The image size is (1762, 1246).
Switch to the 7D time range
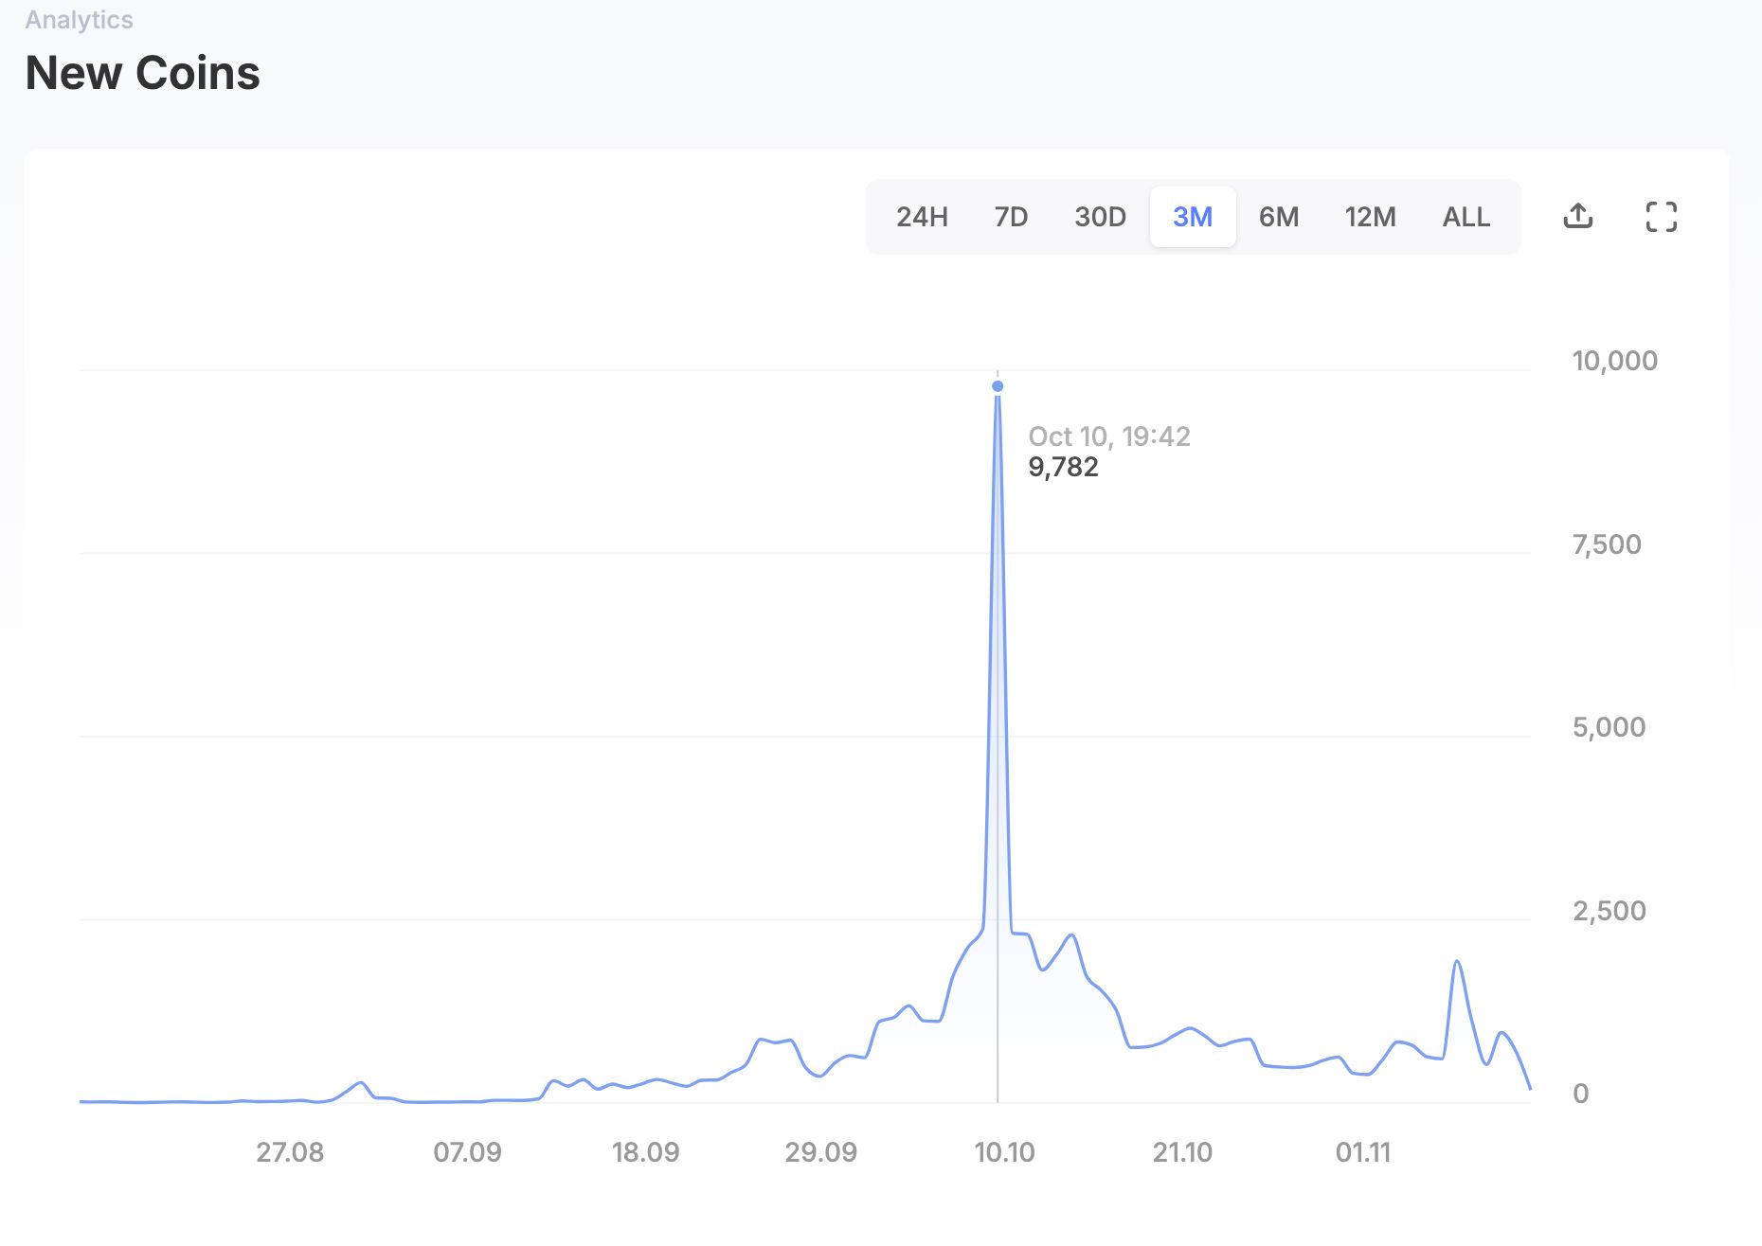tap(1011, 217)
